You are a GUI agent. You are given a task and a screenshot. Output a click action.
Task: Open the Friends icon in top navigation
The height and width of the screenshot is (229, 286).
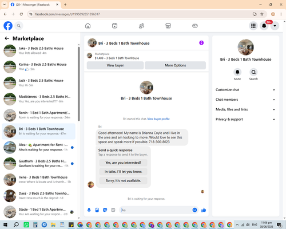click(x=141, y=26)
